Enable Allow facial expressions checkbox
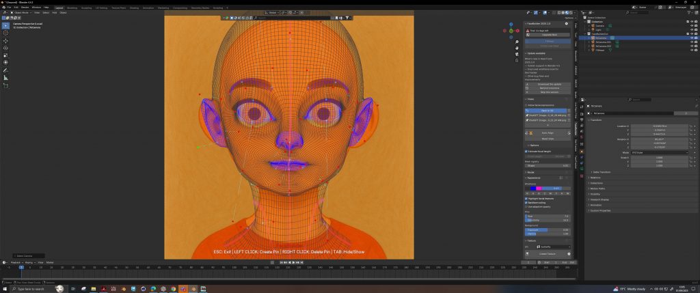The height and width of the screenshot is (293, 700). pos(526,105)
